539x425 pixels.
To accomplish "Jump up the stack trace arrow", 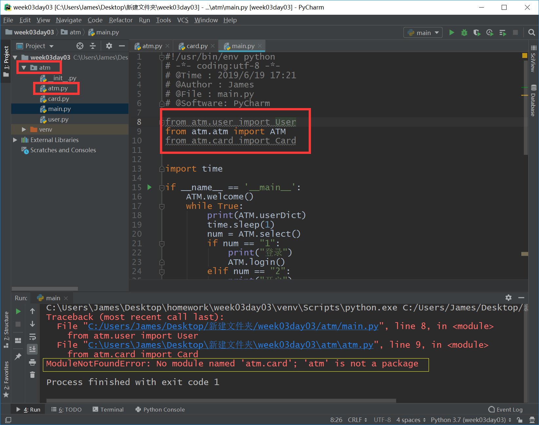I will click(32, 311).
